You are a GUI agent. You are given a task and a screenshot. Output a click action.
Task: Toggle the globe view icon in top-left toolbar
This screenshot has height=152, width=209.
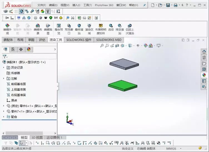tap(21, 11)
